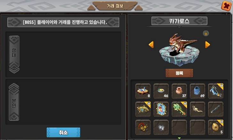Select the locked golden circlet item

[143, 109]
